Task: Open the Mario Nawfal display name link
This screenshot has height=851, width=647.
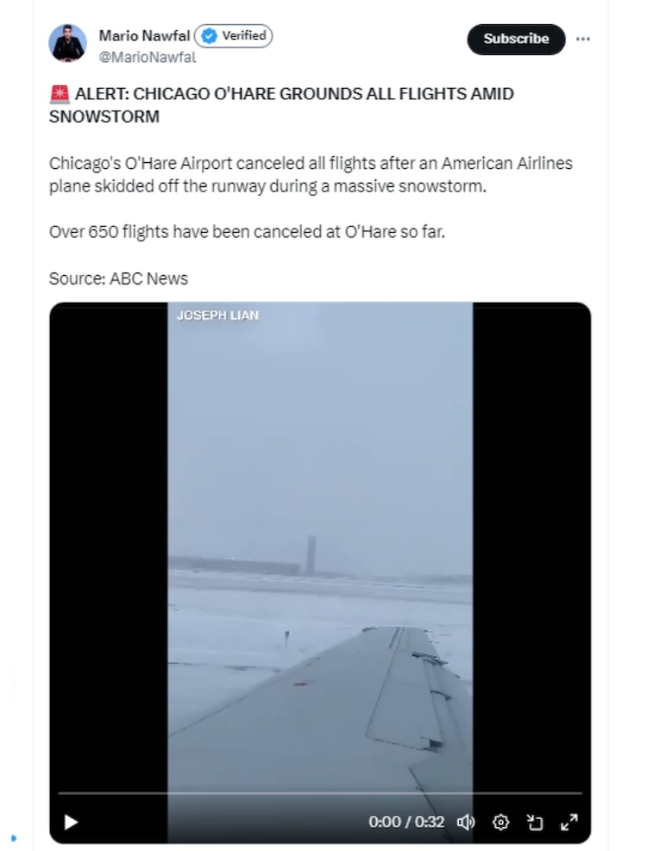Action: (x=145, y=36)
